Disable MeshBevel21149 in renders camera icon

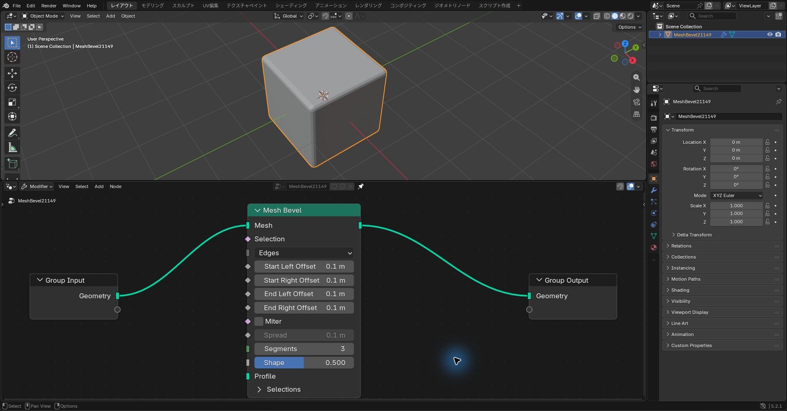pyautogui.click(x=778, y=35)
